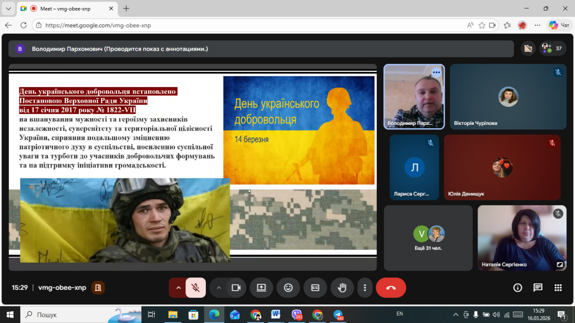Screen dimensions: 575x323
Task: Leave the call with red hang-up button
Action: pyautogui.click(x=391, y=288)
